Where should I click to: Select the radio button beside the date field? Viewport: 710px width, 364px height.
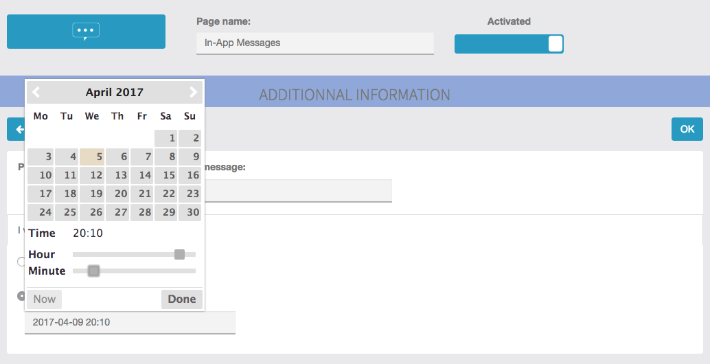[21, 296]
